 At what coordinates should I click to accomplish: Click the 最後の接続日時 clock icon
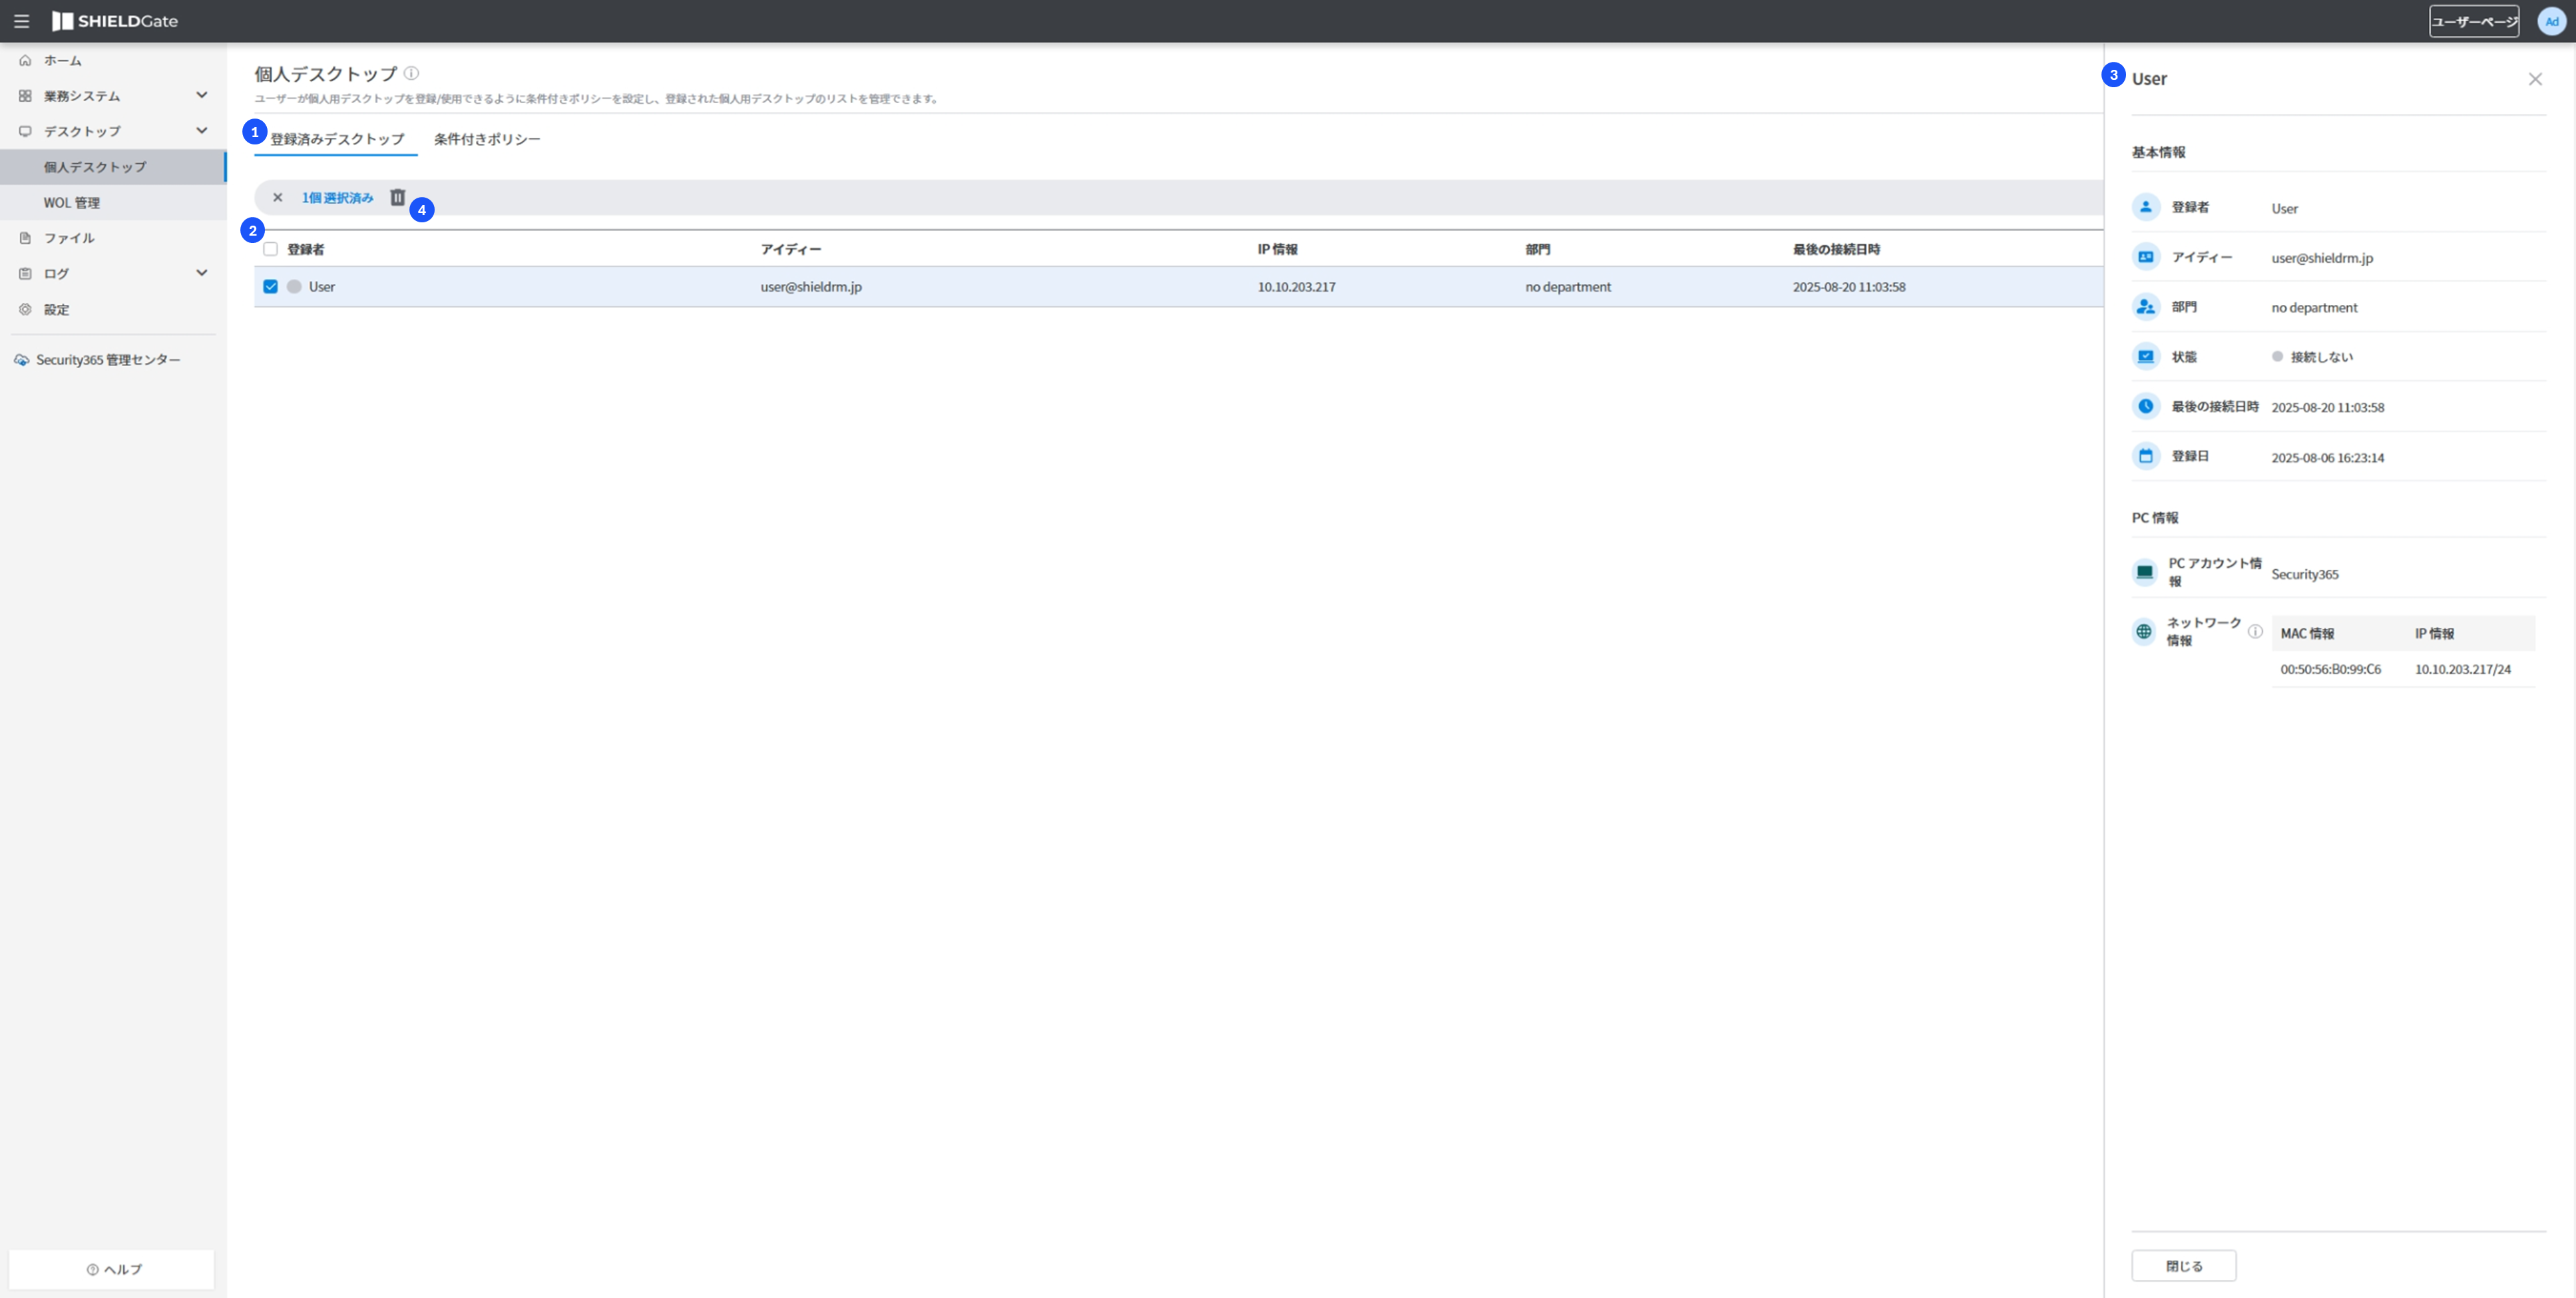2145,406
